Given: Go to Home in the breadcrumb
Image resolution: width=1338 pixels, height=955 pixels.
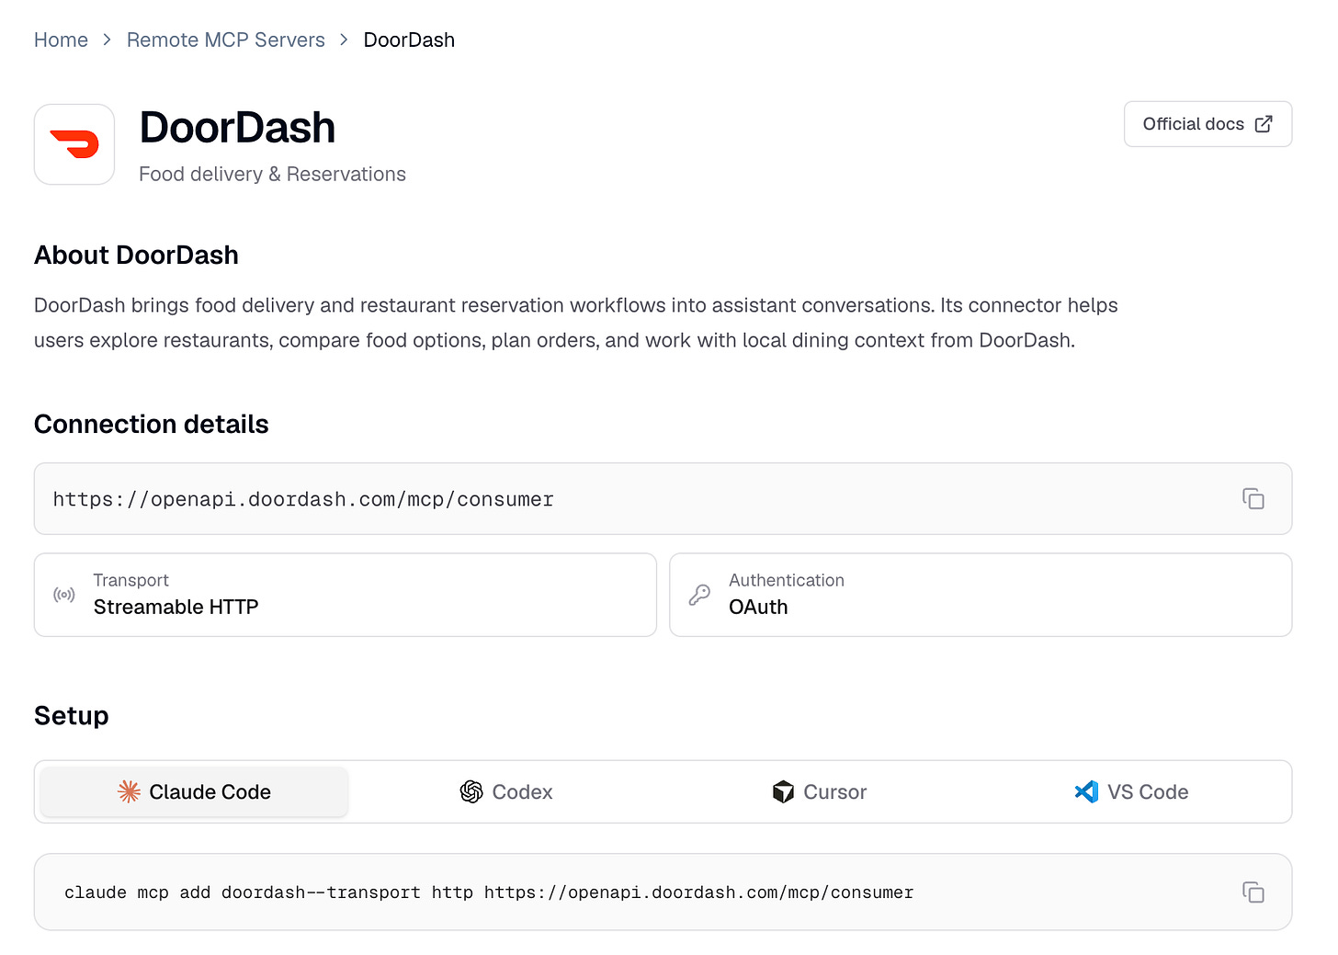Looking at the screenshot, I should tap(61, 40).
